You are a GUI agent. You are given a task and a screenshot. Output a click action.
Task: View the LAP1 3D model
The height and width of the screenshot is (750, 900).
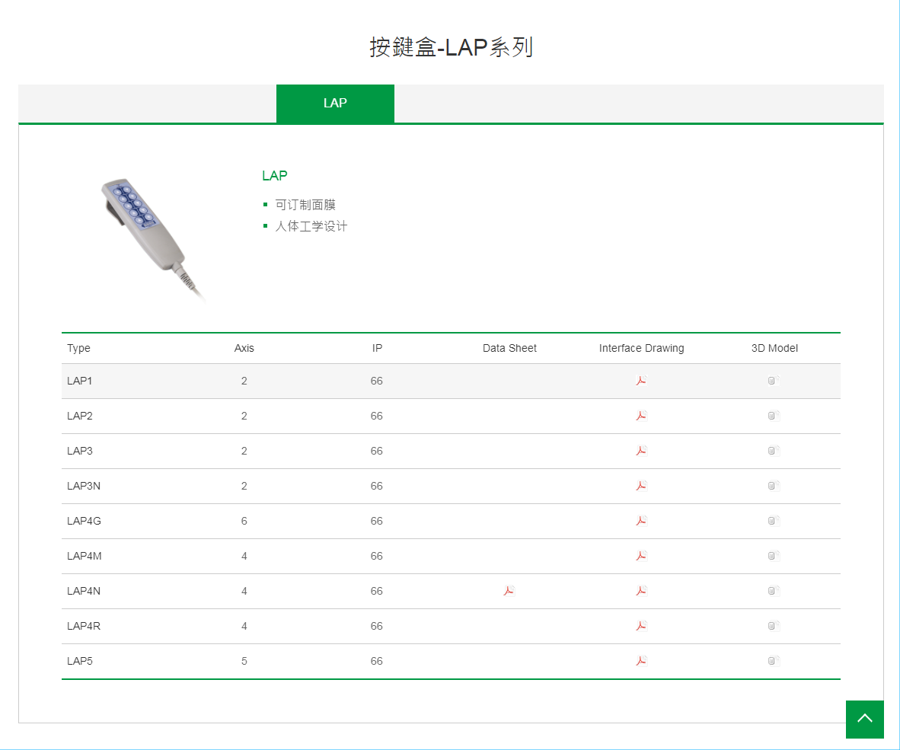pos(773,380)
